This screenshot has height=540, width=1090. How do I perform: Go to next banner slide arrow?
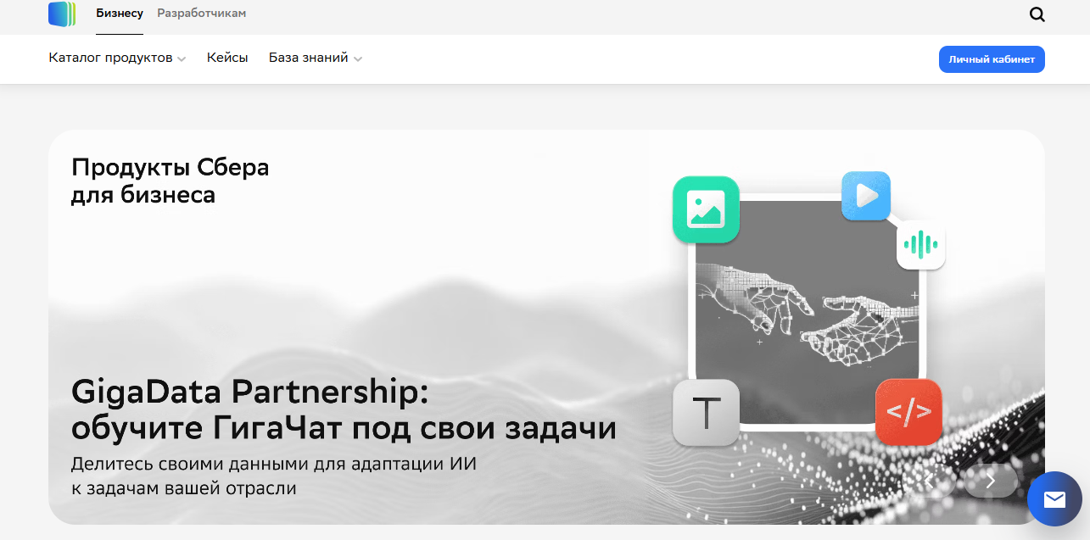(x=991, y=481)
